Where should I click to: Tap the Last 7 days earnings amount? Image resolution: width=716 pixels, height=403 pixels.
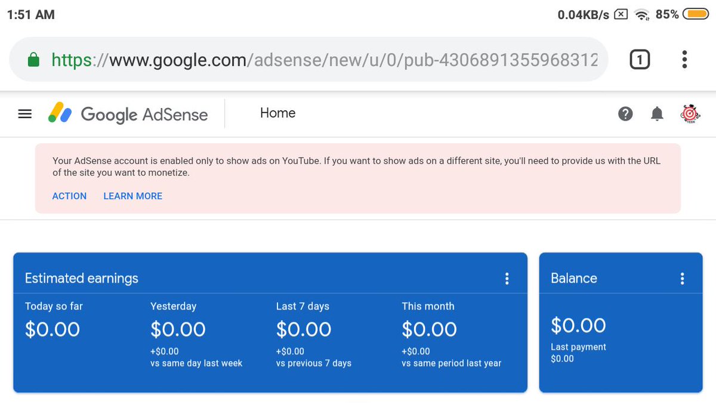[x=304, y=329]
